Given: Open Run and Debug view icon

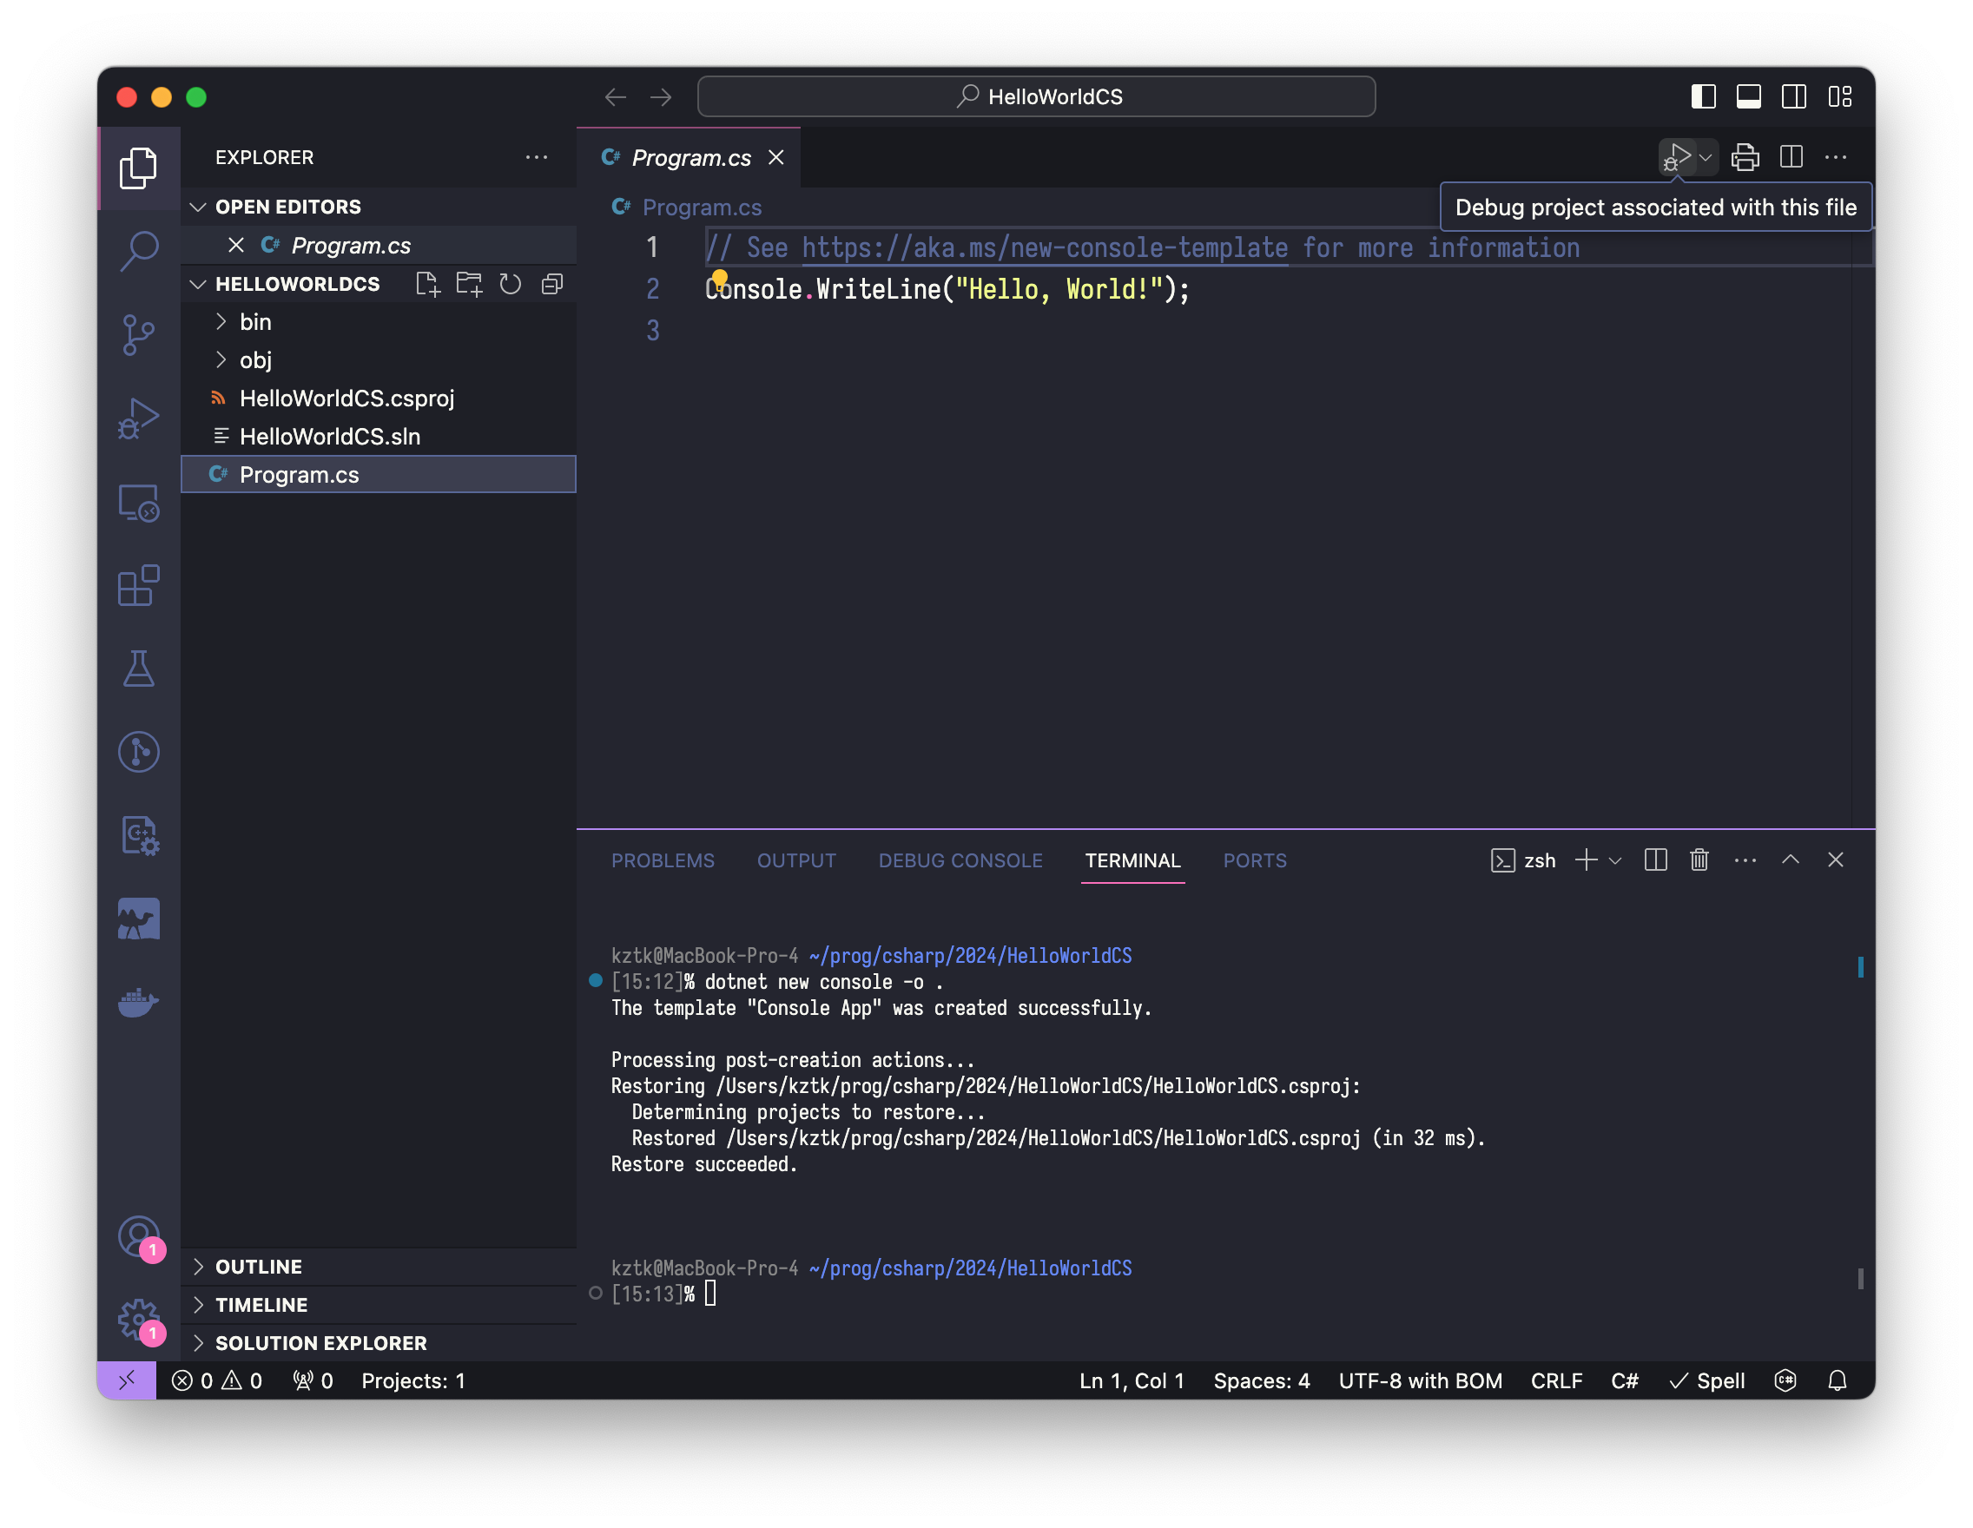Looking at the screenshot, I should coord(138,418).
